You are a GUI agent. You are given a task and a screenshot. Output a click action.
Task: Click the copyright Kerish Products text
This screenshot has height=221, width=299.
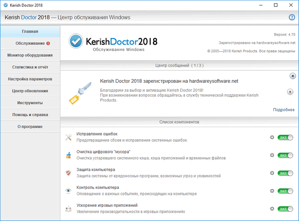coord(251,51)
